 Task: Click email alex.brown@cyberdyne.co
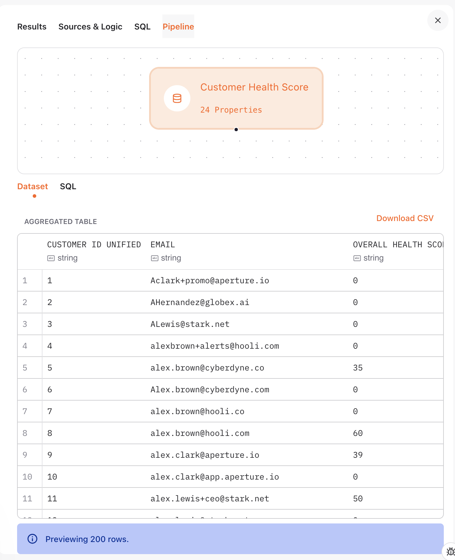(207, 368)
